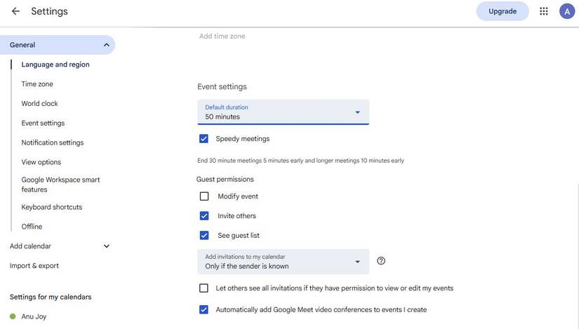Click the Upgrade button
Image resolution: width=579 pixels, height=329 pixels.
click(503, 11)
